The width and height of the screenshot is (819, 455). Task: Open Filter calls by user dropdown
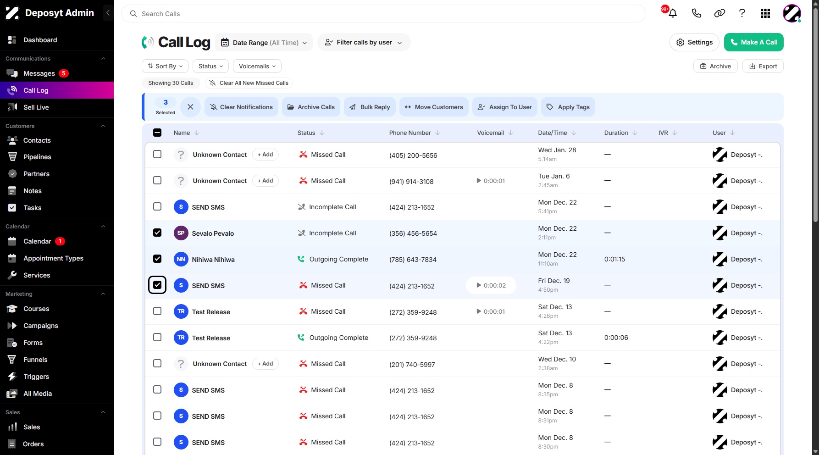click(x=364, y=42)
